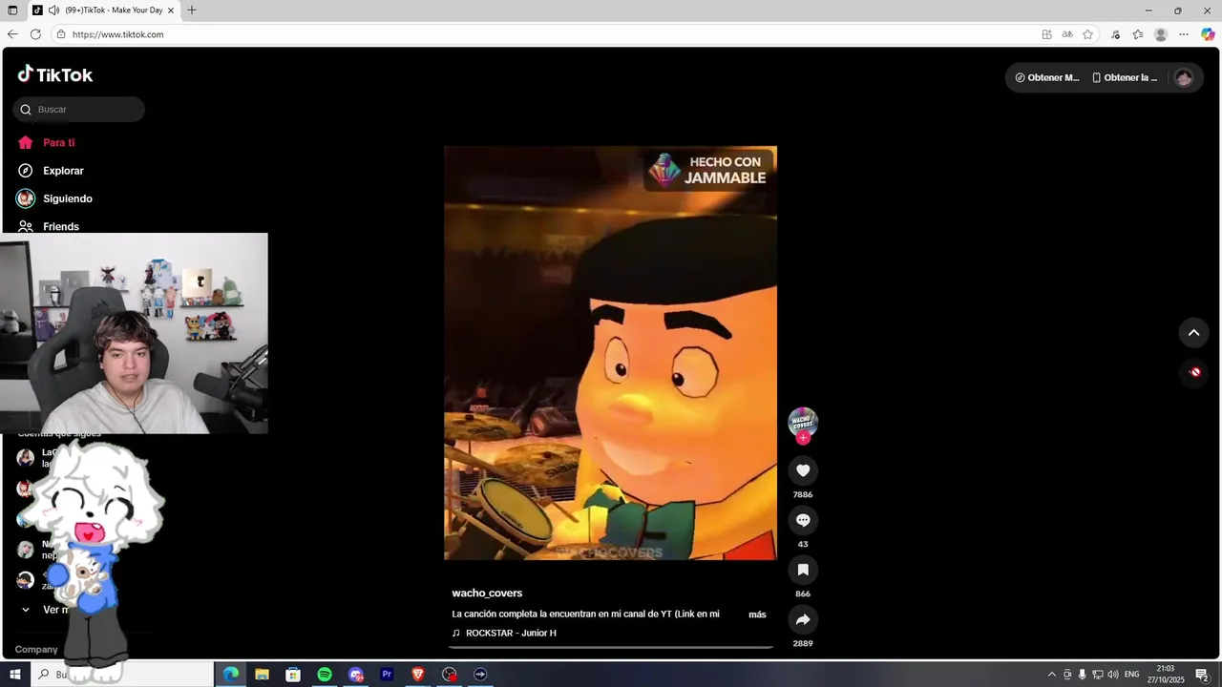This screenshot has height=687, width=1222.
Task: Open the volume control in system tray
Action: click(1113, 675)
